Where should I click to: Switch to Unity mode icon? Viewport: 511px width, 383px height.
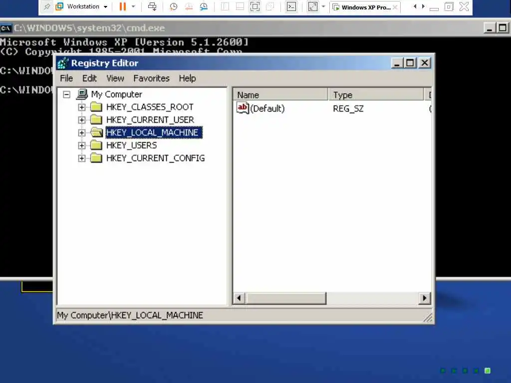(x=270, y=6)
